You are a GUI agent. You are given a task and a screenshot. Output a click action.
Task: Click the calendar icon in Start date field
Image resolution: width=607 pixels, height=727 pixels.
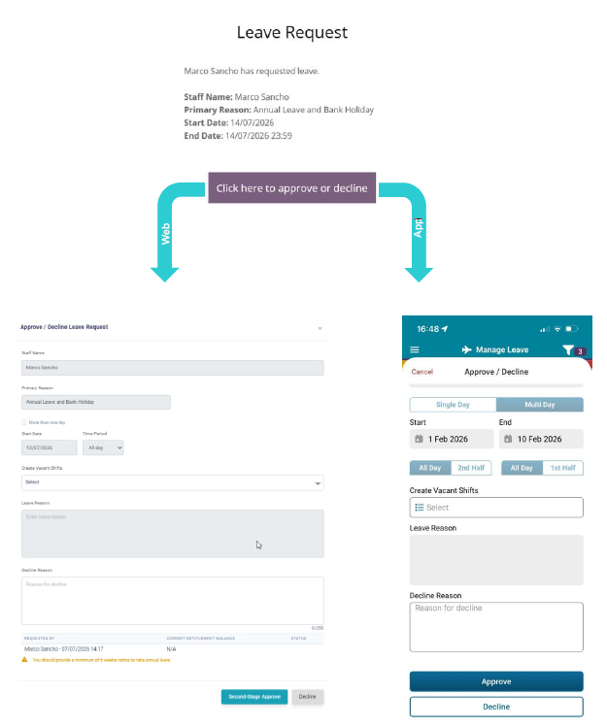(x=419, y=439)
